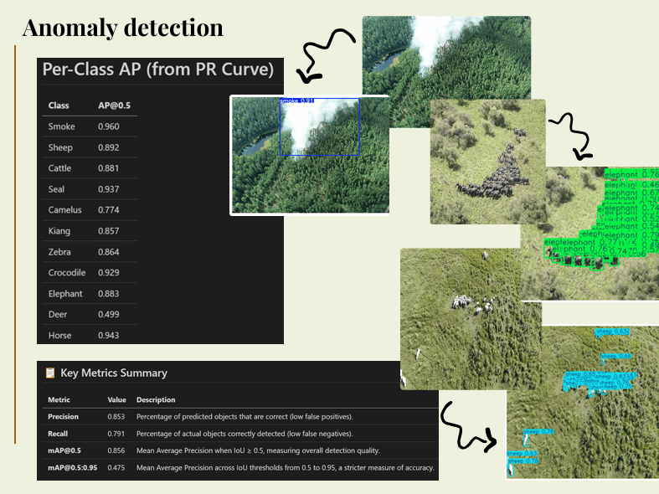Select the Crocodile row in AP table
The height and width of the screenshot is (494, 659).
pos(88,273)
